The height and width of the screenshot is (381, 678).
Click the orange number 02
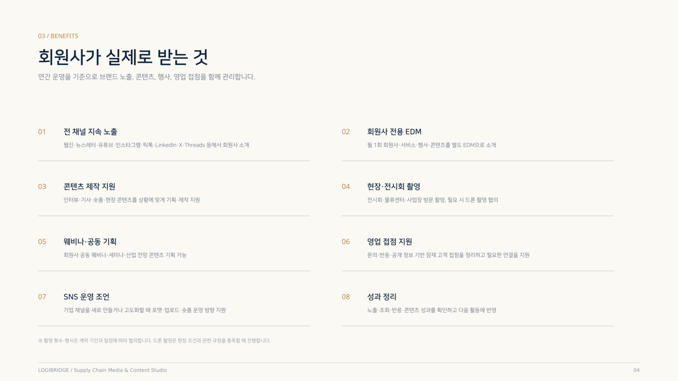coord(346,132)
